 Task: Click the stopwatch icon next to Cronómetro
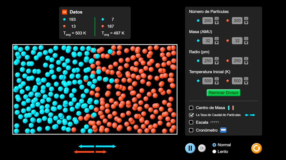click(224, 130)
